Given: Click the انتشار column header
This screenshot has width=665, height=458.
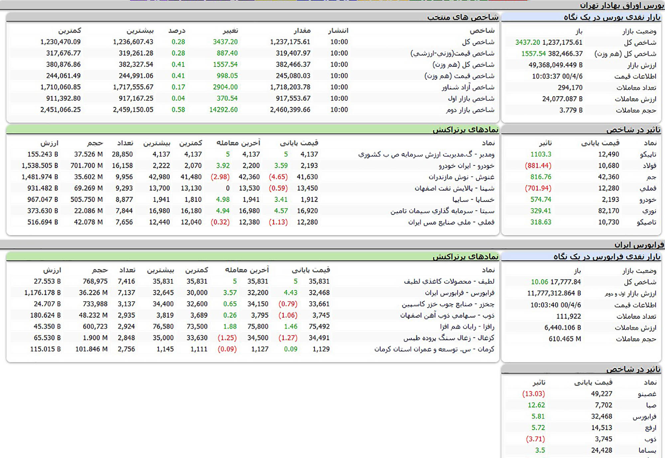Looking at the screenshot, I should click(x=338, y=31).
